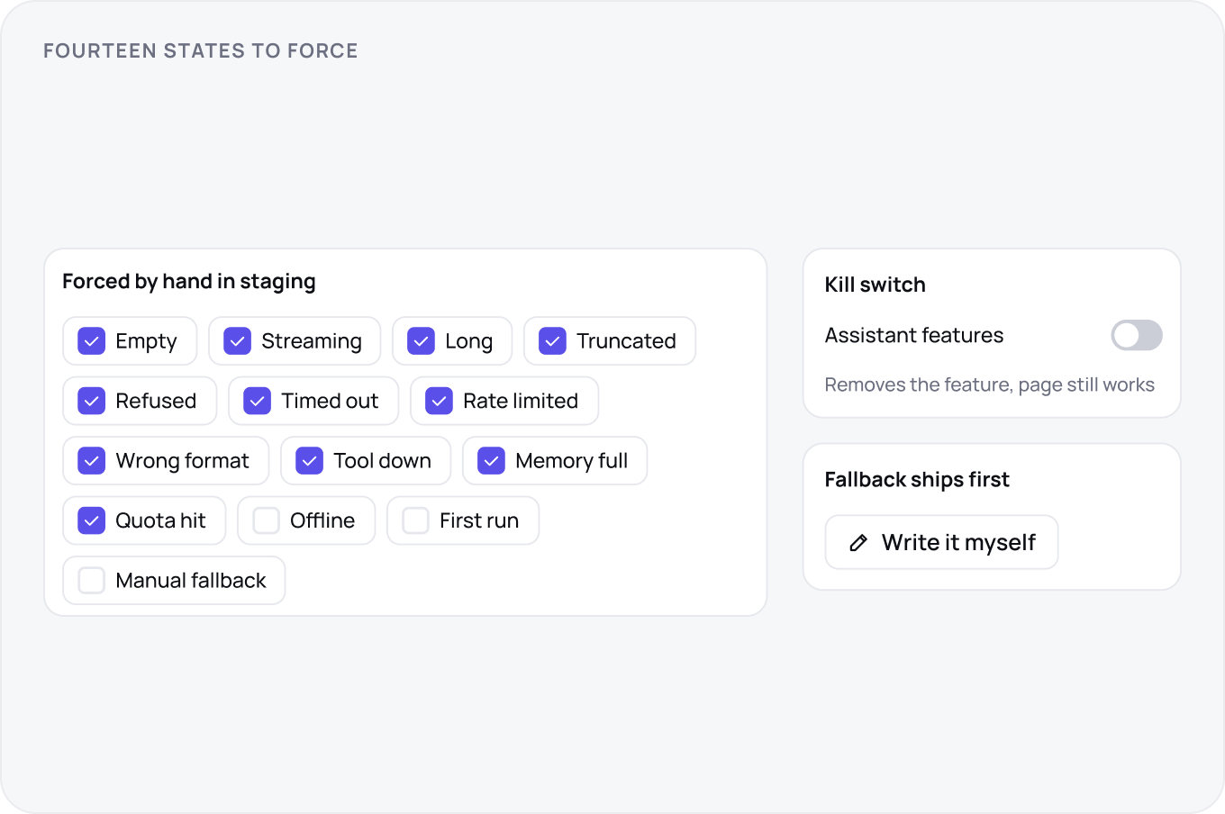Uncheck the Memory full checkbox
The height and width of the screenshot is (814, 1225).
tap(492, 461)
